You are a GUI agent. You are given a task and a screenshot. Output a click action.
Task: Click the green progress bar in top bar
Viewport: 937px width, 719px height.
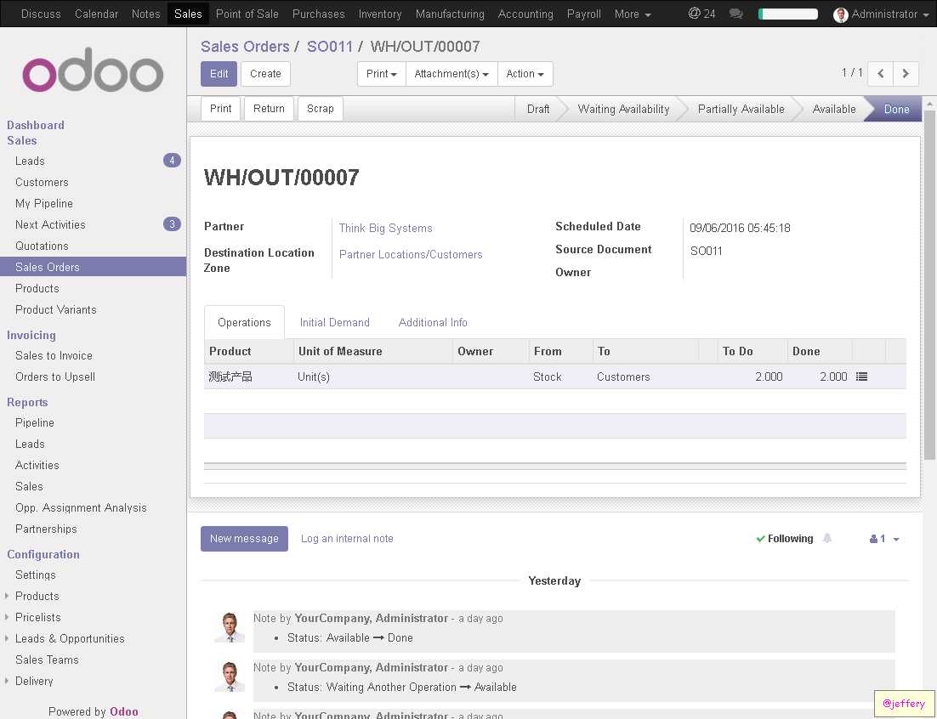pos(787,14)
